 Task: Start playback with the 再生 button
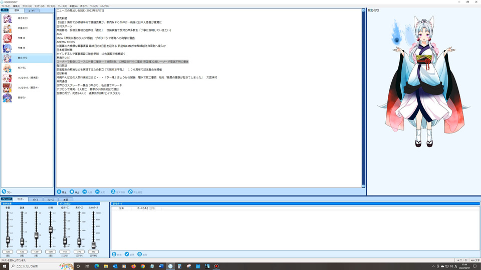pyautogui.click(x=62, y=192)
